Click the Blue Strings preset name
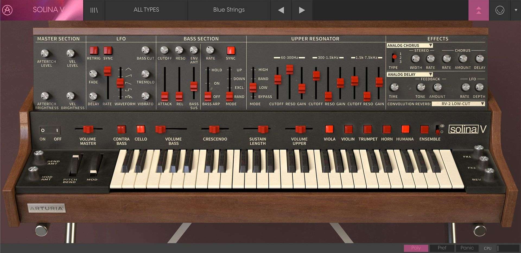Viewport: 521px width, 253px height. [x=229, y=10]
